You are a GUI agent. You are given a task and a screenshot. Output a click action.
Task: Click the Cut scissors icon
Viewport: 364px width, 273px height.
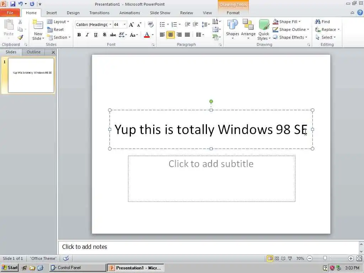click(x=20, y=22)
